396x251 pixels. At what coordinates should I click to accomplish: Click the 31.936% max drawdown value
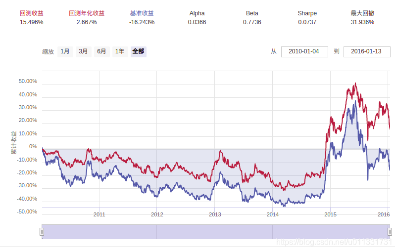tap(362, 22)
